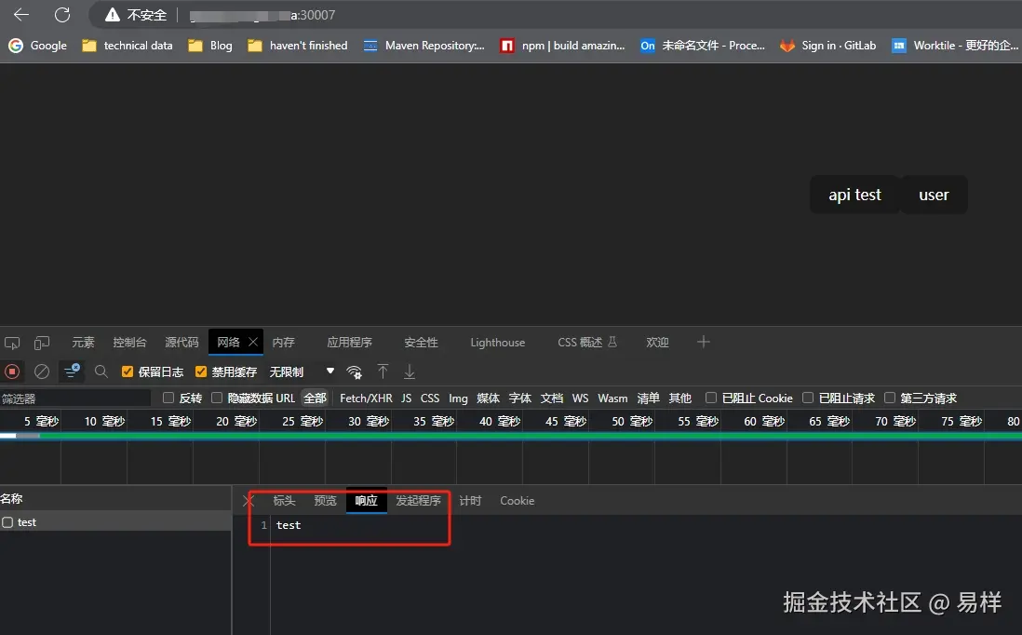Switch to the Lighthouse tab
1022x635 pixels.
[497, 343]
